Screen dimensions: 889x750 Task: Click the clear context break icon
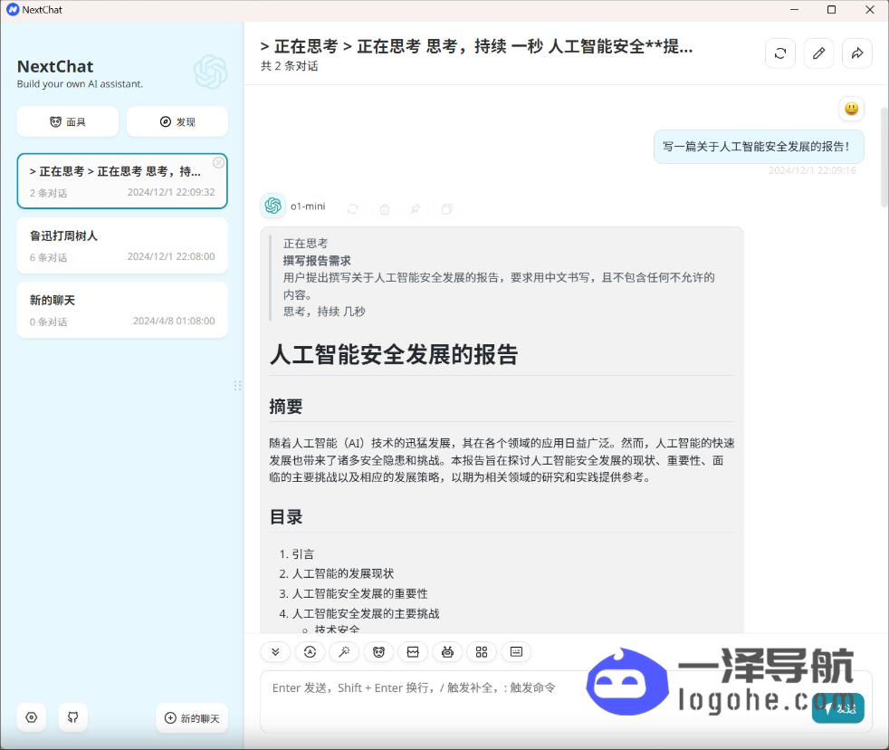tap(413, 652)
